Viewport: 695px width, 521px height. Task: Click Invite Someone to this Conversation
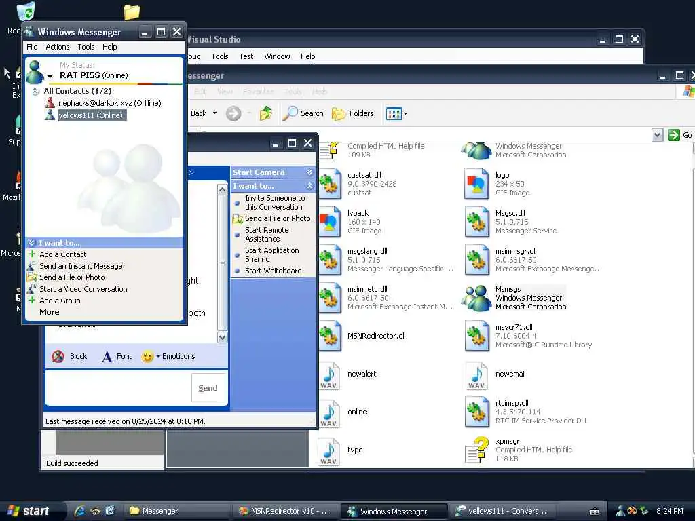point(275,202)
